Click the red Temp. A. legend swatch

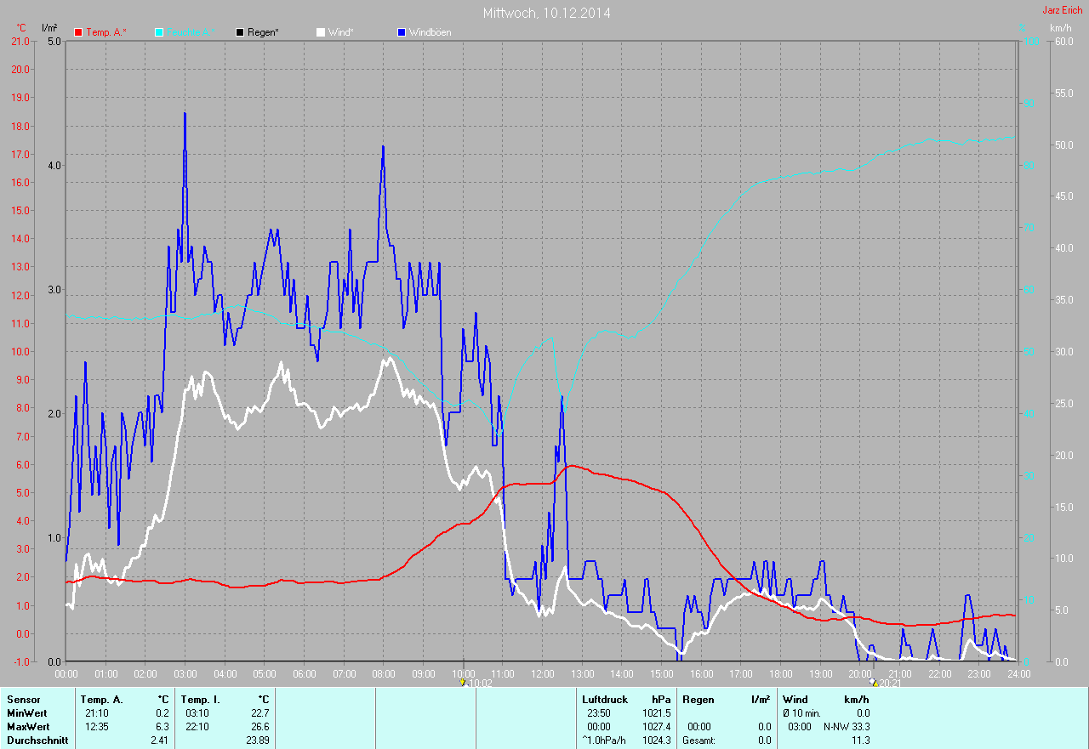[78, 32]
